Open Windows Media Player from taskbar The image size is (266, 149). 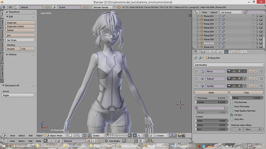129,146
